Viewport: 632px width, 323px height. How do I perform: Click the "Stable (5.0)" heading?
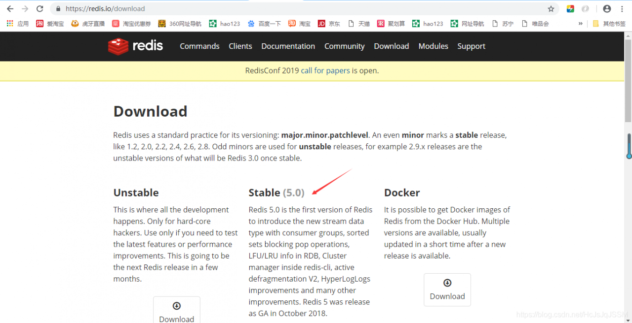[276, 193]
